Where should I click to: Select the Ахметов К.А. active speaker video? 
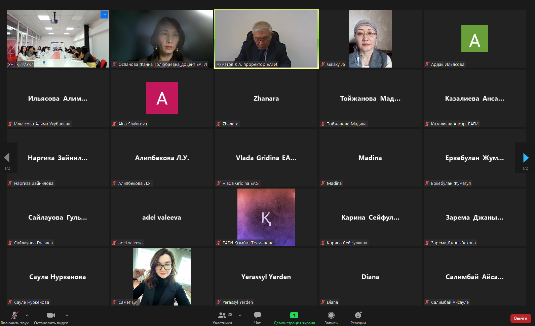266,39
